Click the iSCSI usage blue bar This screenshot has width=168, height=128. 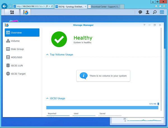(x=102, y=108)
